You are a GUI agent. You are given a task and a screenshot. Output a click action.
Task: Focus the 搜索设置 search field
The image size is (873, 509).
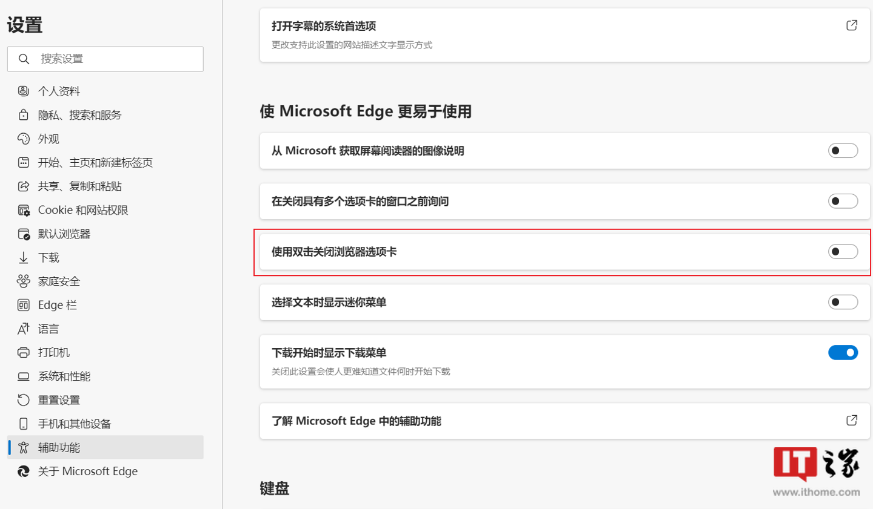105,59
